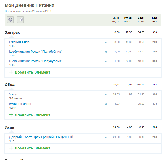Open diary settings gear icon
The image size is (164, 160).
click(x=10, y=20)
